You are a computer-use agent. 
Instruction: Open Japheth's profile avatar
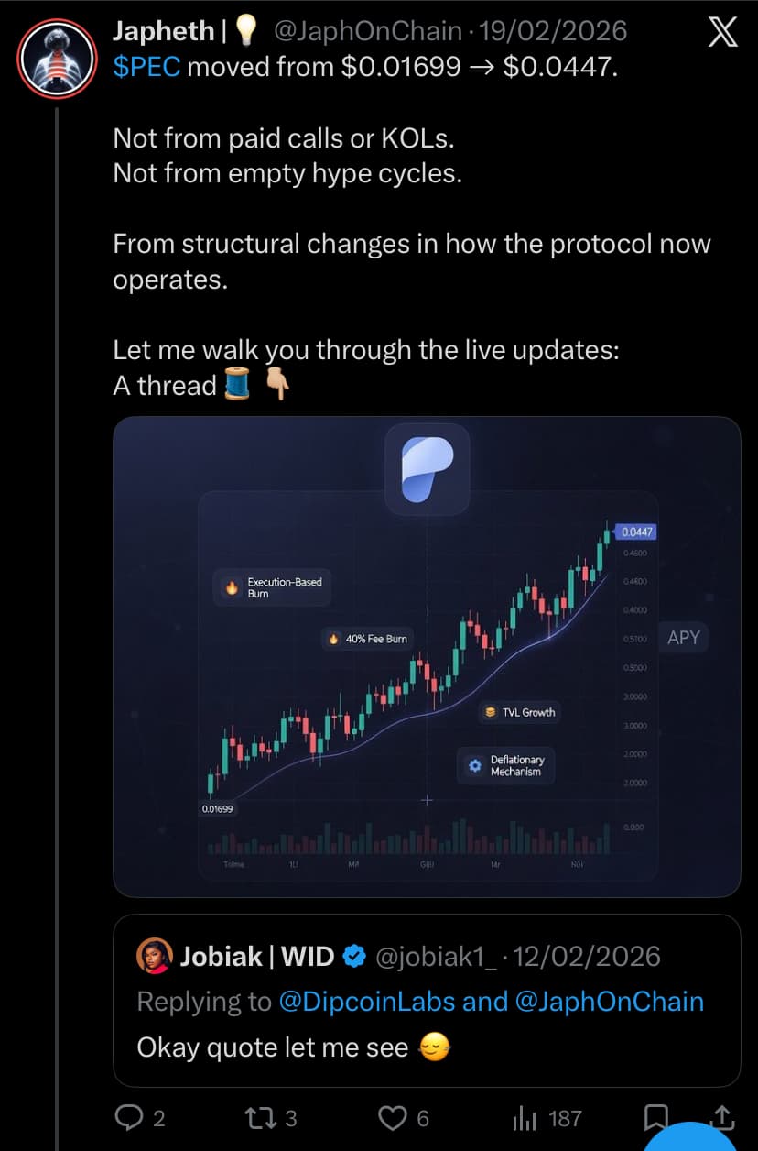(x=57, y=58)
